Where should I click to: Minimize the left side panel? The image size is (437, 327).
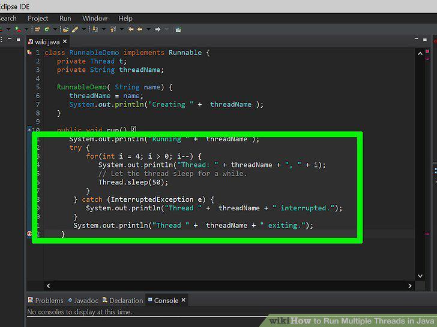[10, 39]
